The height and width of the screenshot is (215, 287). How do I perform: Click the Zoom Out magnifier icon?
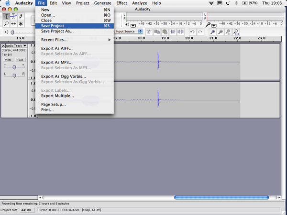tap(221, 32)
